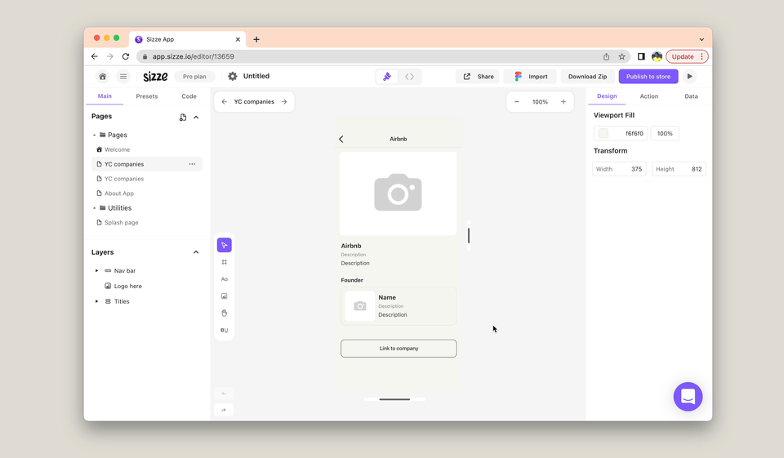Switch to the Action tab
The image size is (784, 458).
649,96
